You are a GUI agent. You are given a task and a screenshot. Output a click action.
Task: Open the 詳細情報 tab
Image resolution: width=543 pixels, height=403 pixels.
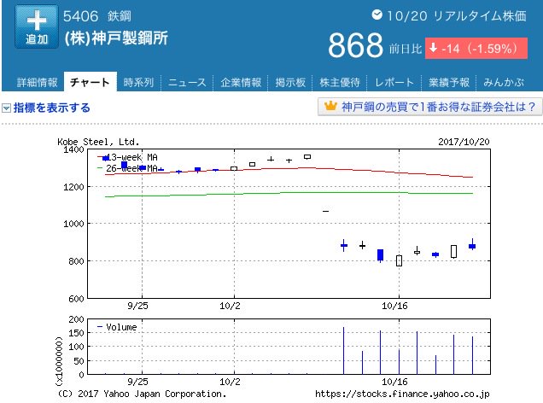(37, 83)
